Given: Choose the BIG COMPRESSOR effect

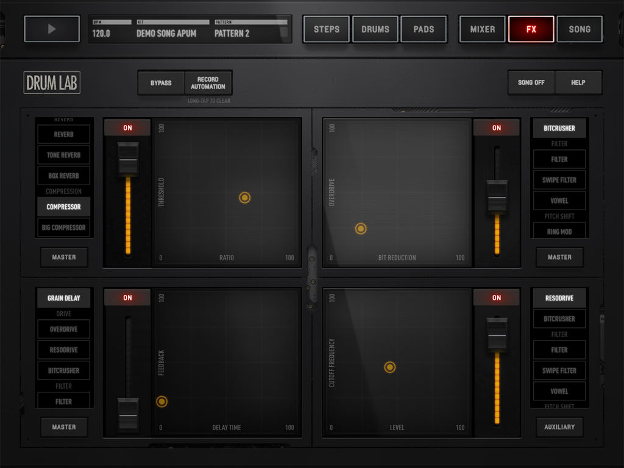Looking at the screenshot, I should pyautogui.click(x=63, y=227).
